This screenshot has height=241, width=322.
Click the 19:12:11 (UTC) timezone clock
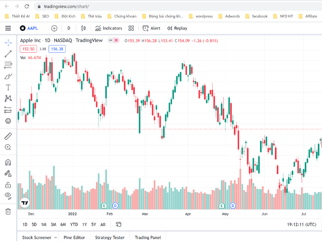(x=301, y=225)
